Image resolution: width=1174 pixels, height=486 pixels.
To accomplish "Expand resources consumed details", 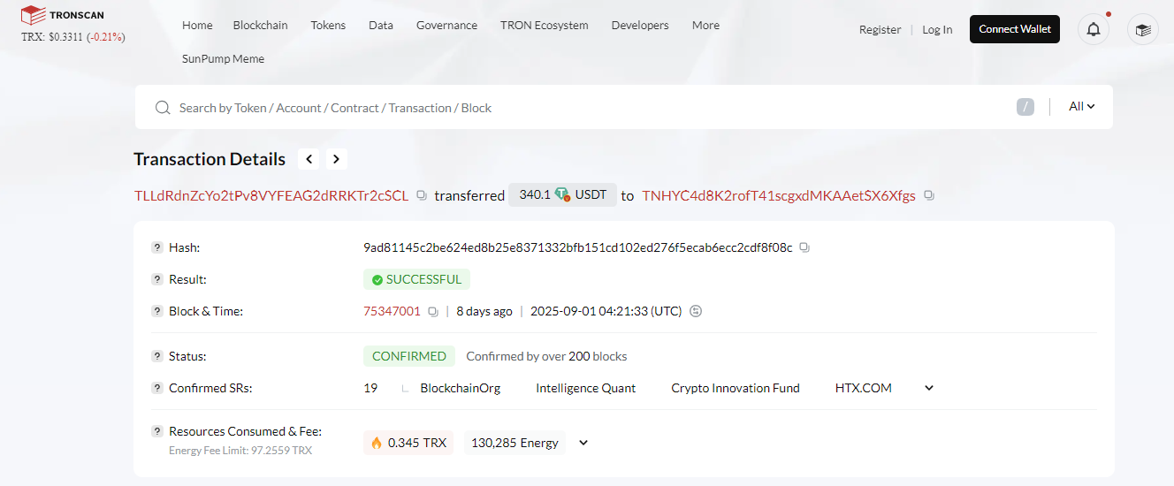I will 583,443.
